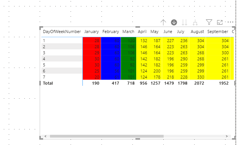This screenshot has width=240, height=145.
Task: Click the top-center resize handle of the matrix
Action: (138, 27)
